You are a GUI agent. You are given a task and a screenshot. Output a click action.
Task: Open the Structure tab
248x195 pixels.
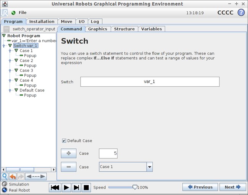tap(124, 29)
